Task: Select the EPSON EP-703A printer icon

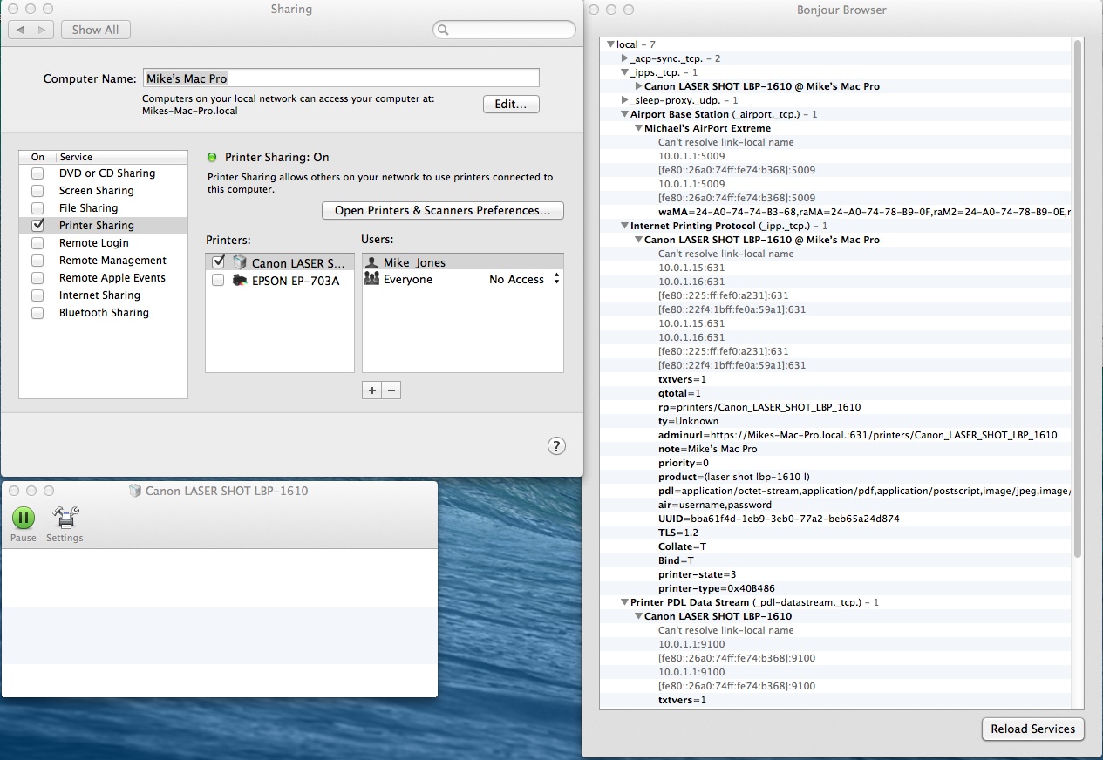Action: [240, 280]
